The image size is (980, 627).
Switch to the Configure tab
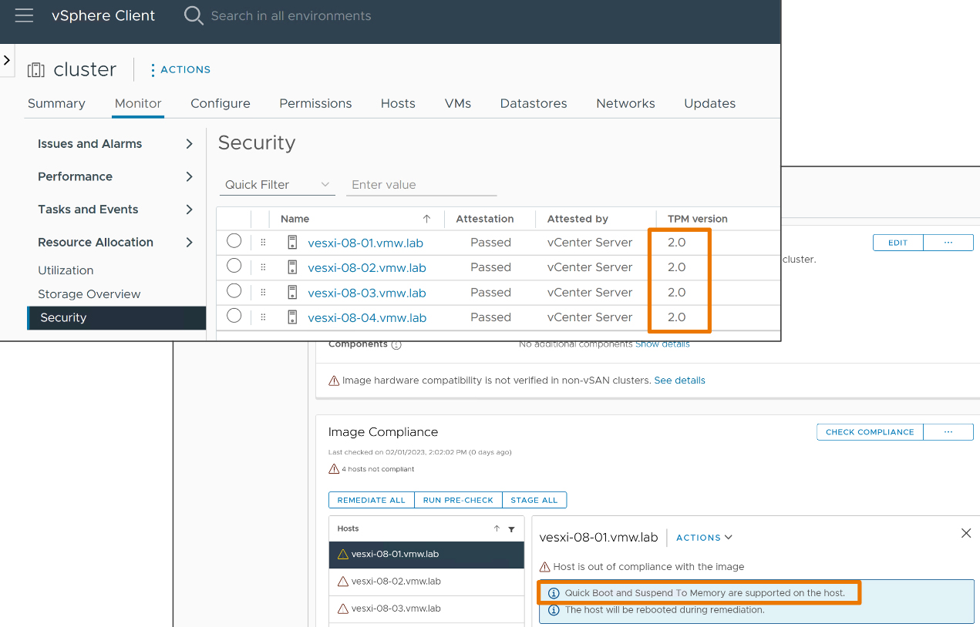tap(221, 103)
